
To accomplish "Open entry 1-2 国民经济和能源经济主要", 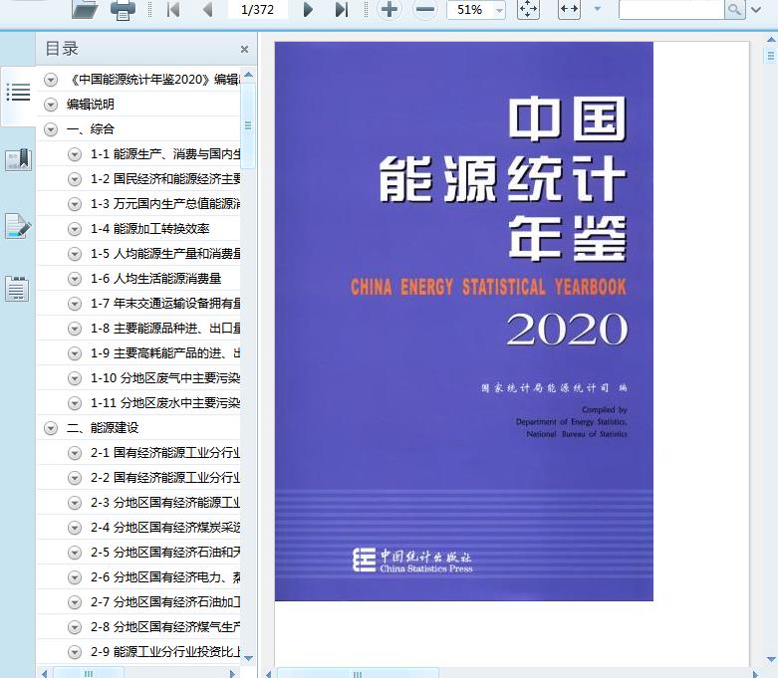I will pyautogui.click(x=165, y=179).
